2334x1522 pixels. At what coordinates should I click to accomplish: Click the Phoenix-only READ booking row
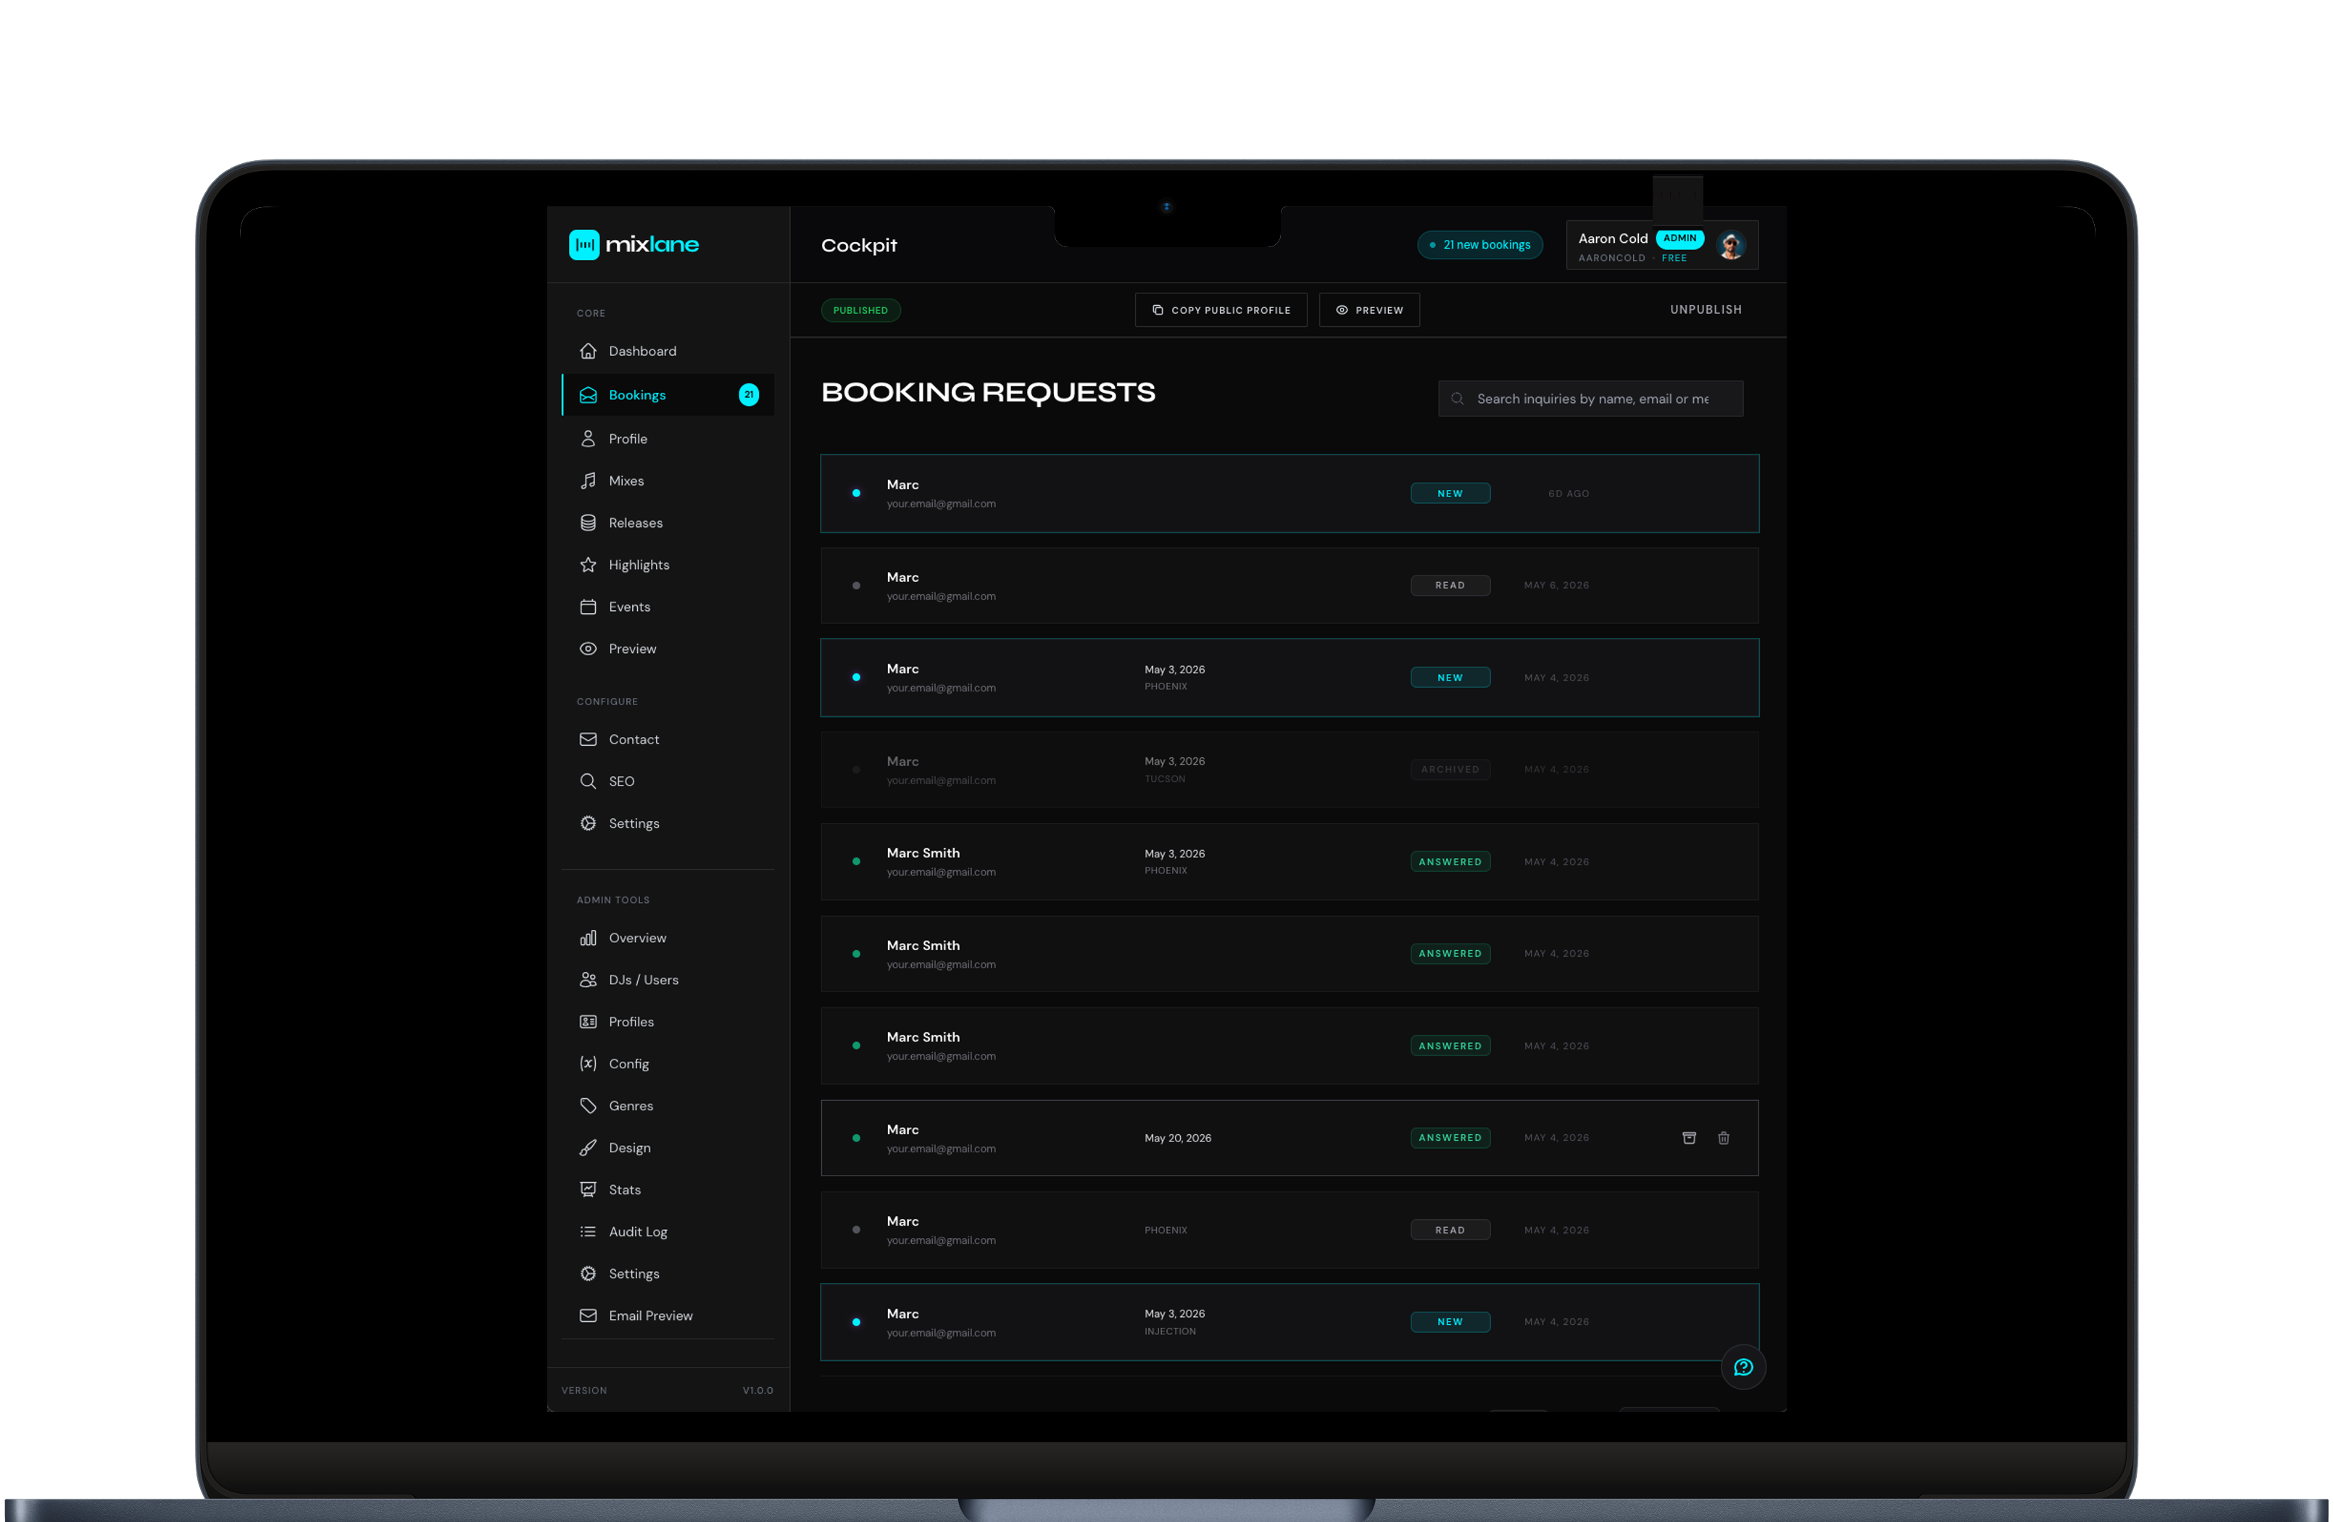tap(1289, 1231)
